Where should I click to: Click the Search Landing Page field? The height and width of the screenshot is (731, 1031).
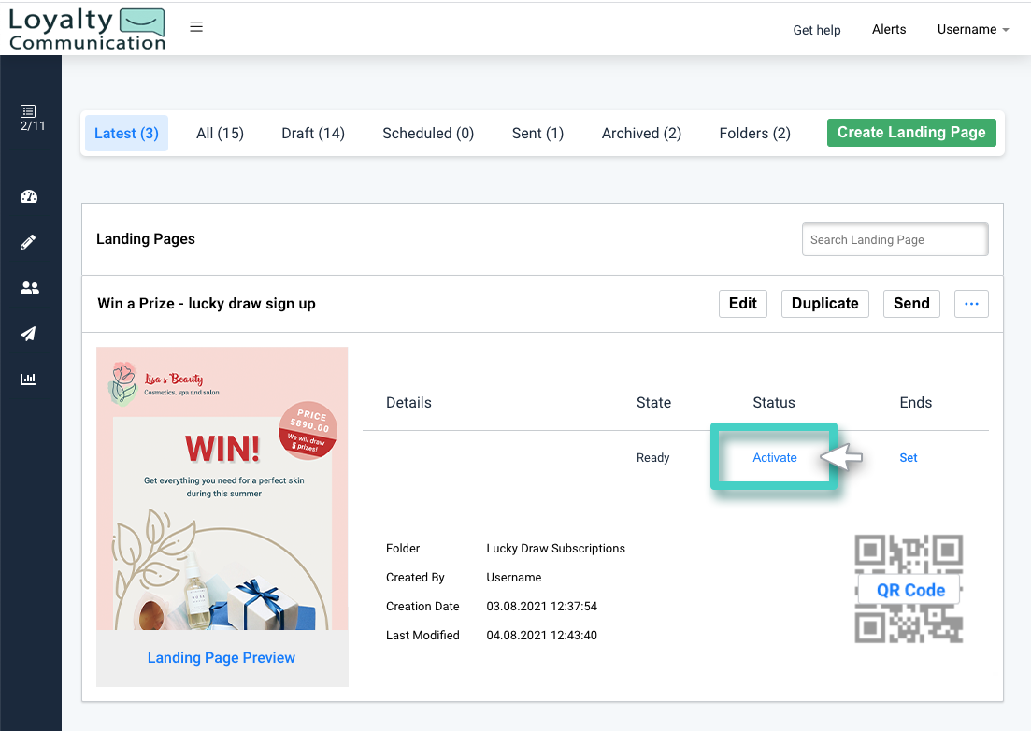coord(894,239)
